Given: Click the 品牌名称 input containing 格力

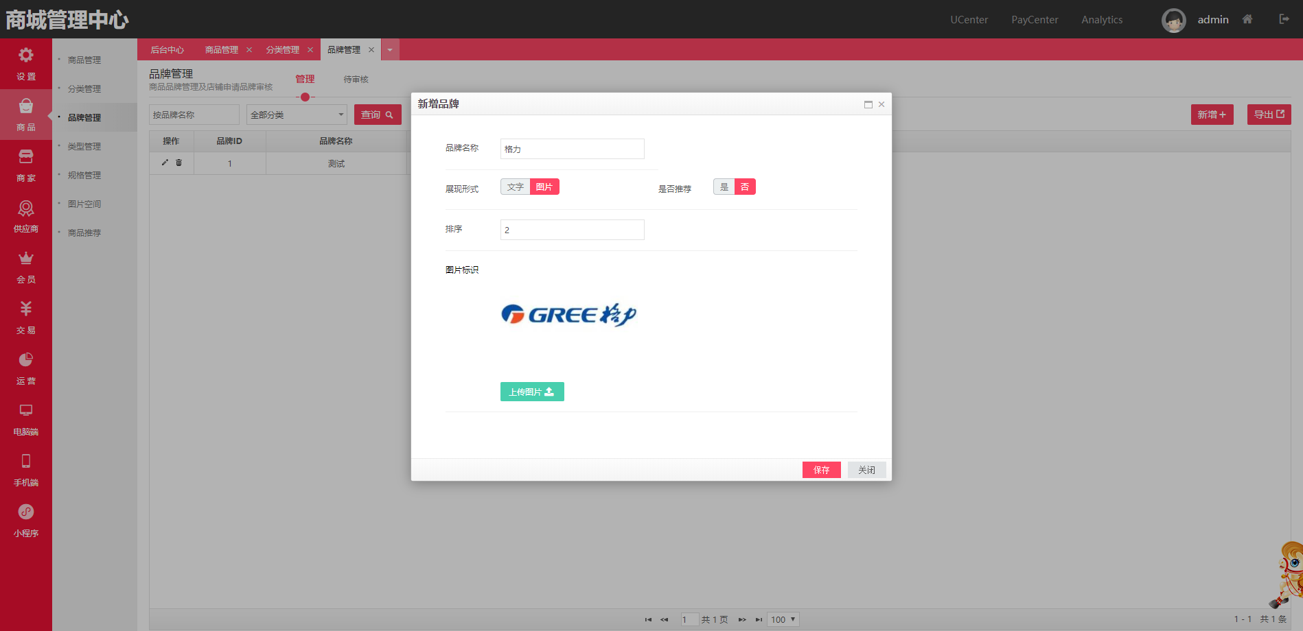Looking at the screenshot, I should 572,149.
